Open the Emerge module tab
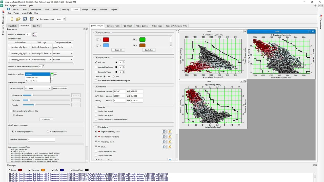The width and height of the screenshot is (324, 182). 85,9
